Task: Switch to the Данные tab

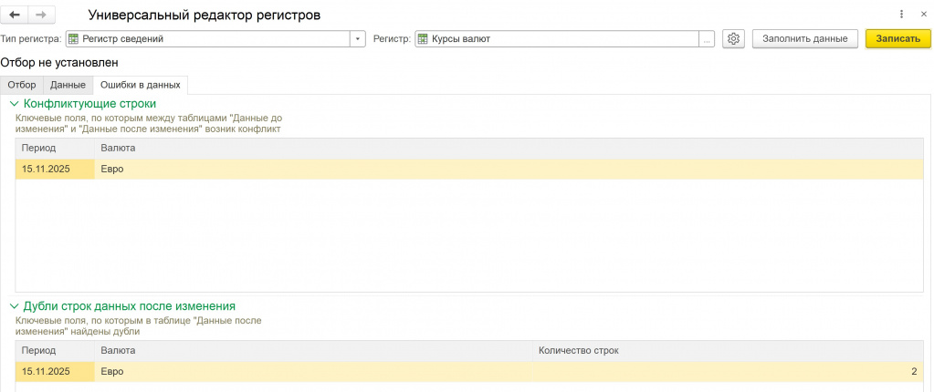Action: [x=68, y=85]
